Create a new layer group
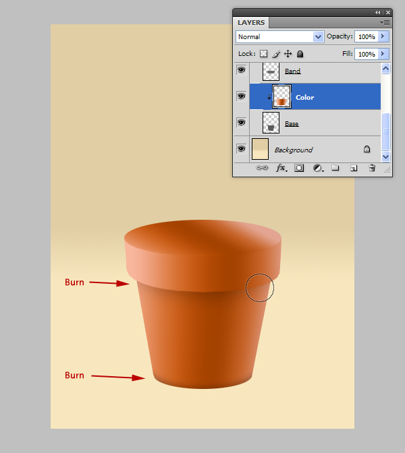The image size is (405, 453). pos(335,169)
